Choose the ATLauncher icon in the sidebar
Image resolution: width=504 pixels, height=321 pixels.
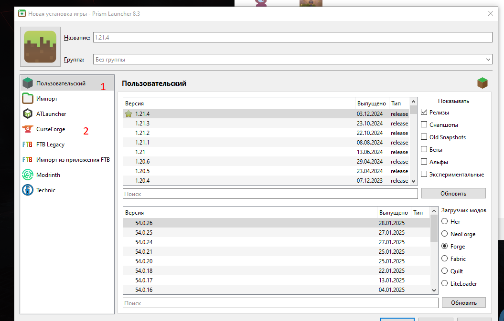(x=28, y=114)
